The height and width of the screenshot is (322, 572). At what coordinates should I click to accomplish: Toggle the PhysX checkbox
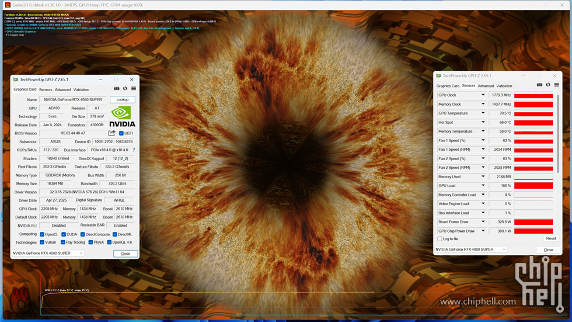point(90,242)
